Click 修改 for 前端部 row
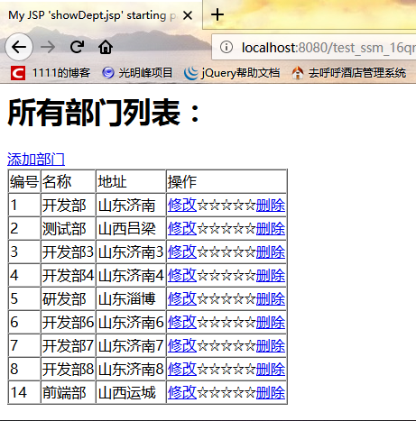Screen dimensions: 416x421 tap(182, 393)
